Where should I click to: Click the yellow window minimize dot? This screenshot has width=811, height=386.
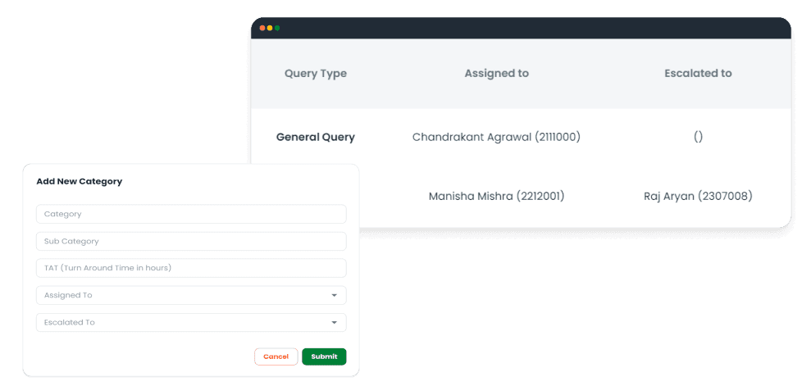click(270, 28)
